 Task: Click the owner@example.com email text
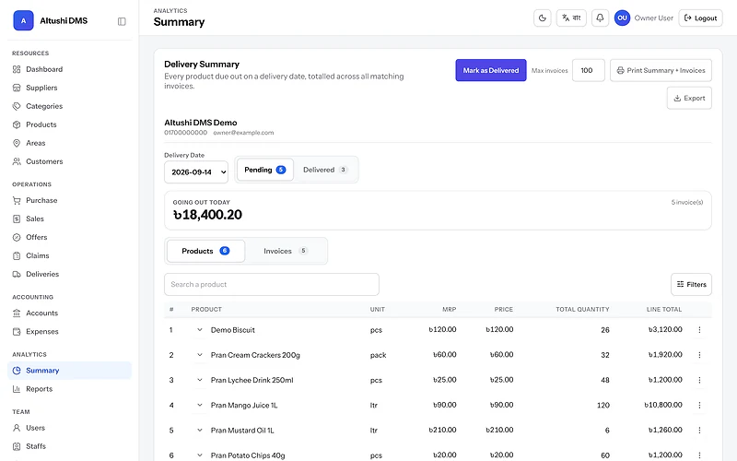tap(243, 133)
